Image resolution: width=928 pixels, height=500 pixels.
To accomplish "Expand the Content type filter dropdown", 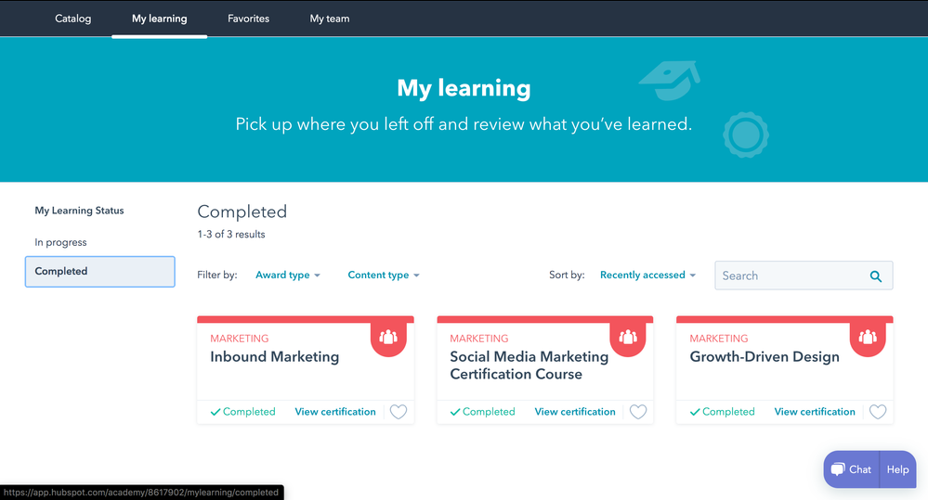I will pyautogui.click(x=384, y=275).
